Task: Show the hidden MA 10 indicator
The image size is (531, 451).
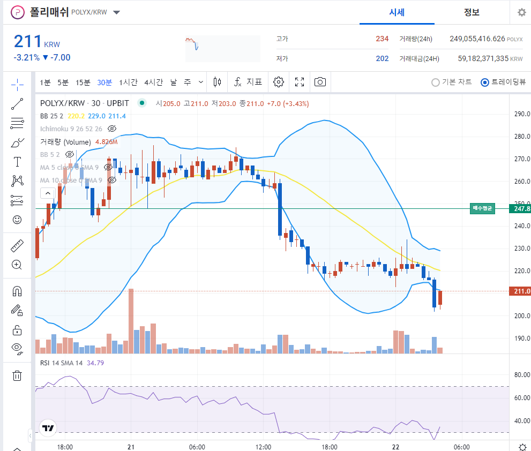Action: [x=112, y=180]
